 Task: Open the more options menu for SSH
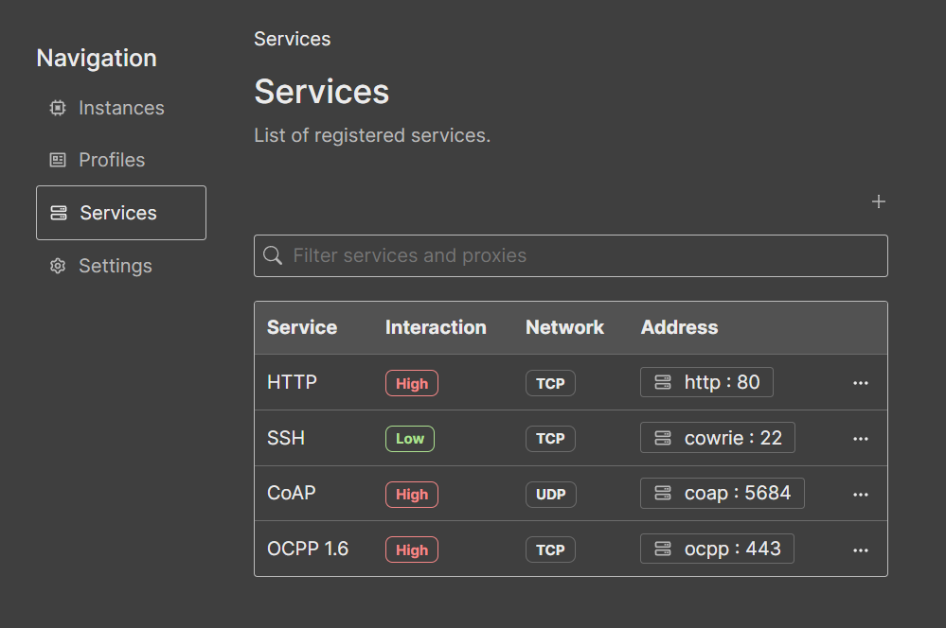860,439
